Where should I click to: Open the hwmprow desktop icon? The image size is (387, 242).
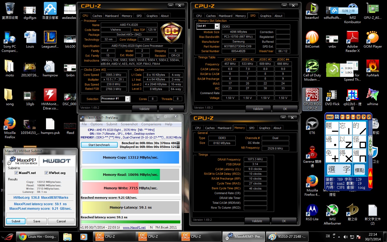click(x=50, y=68)
